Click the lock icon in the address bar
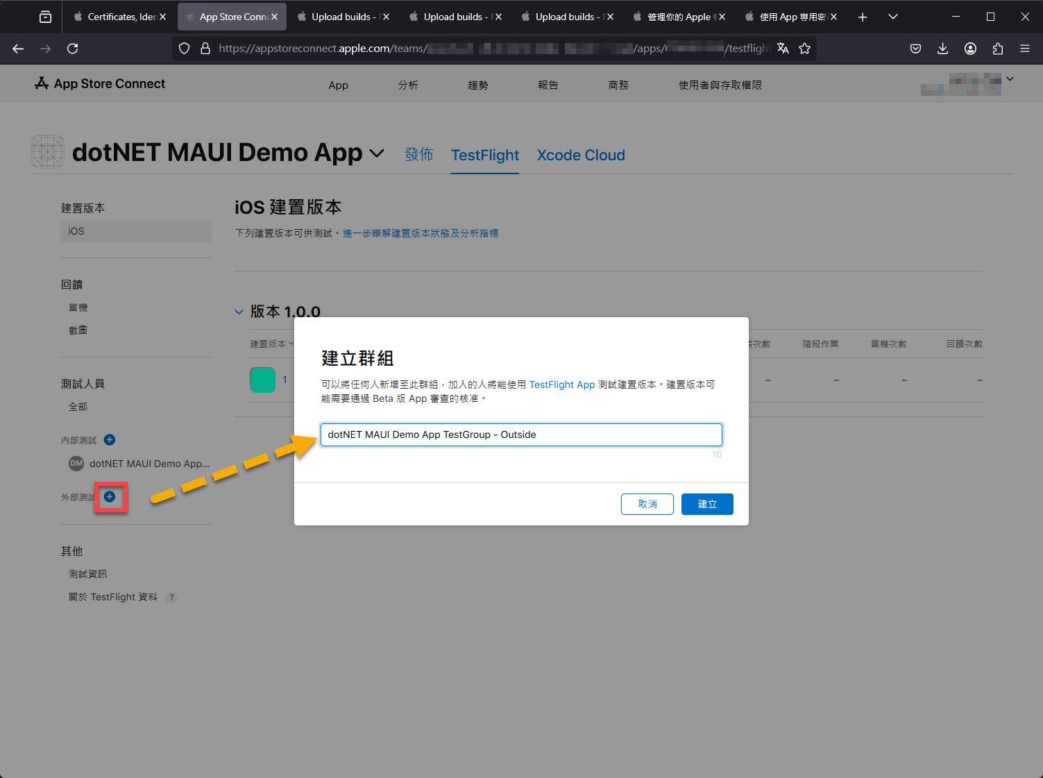 click(x=205, y=49)
